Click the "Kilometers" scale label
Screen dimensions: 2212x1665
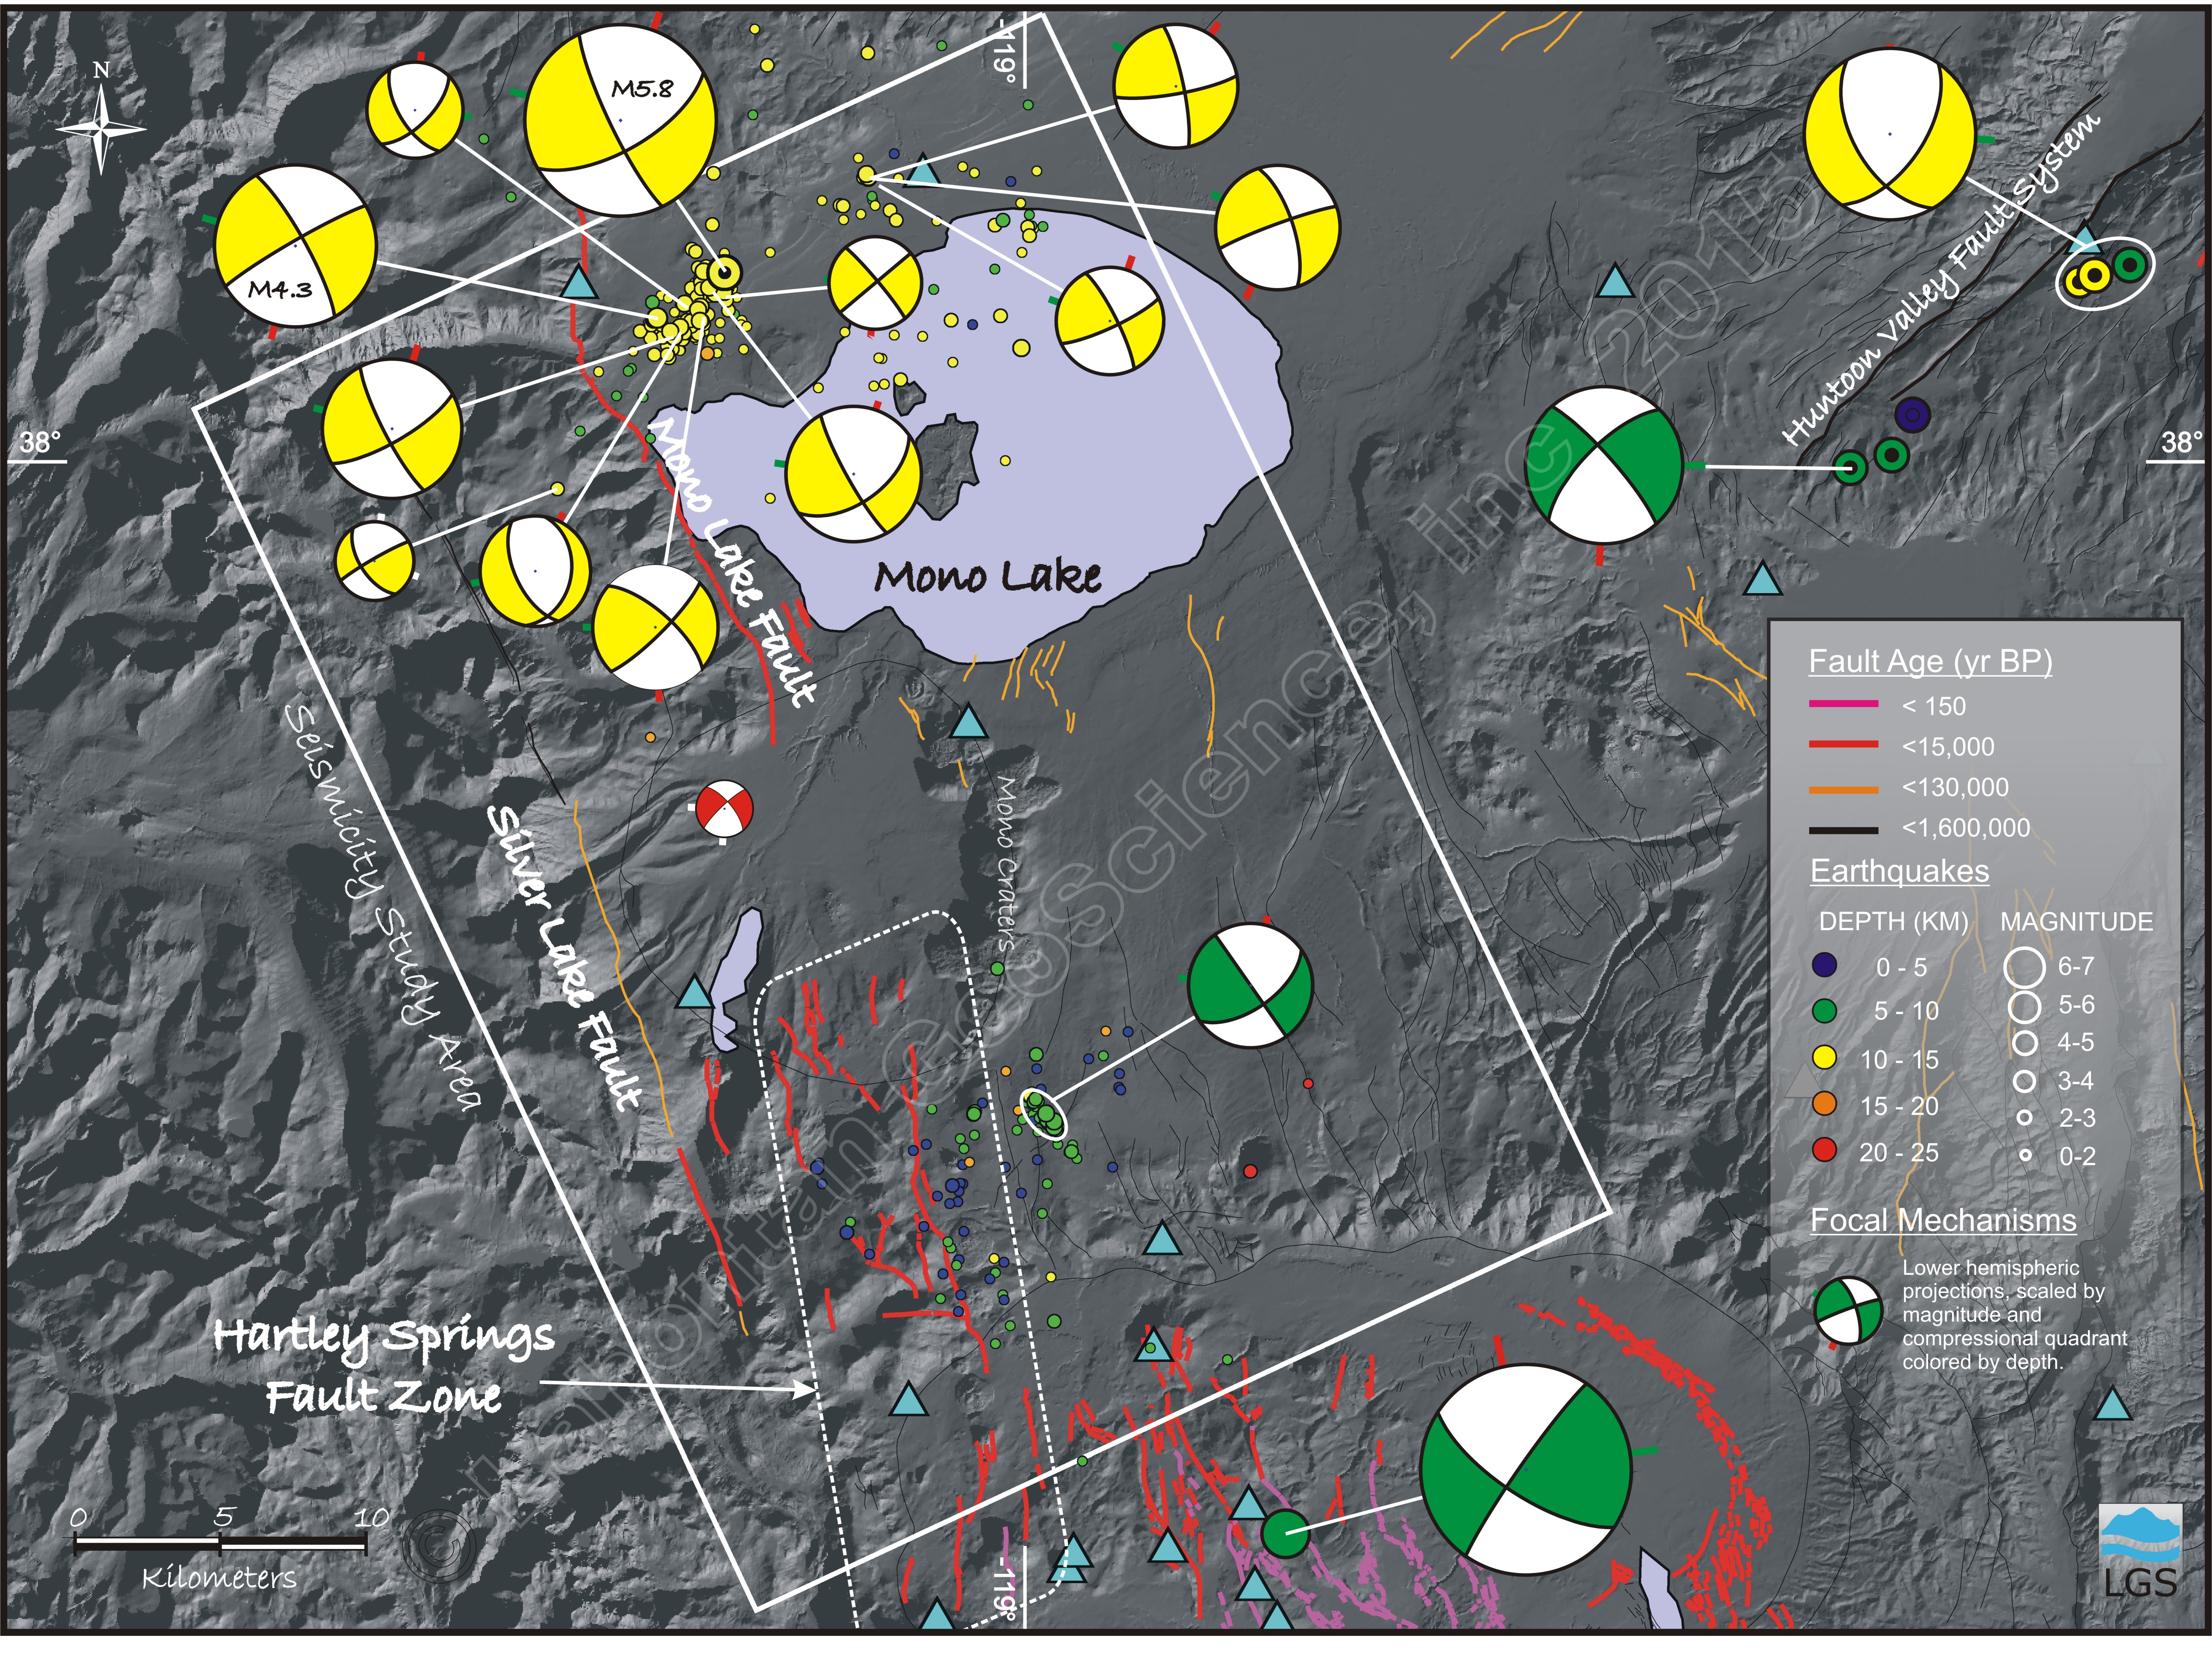click(219, 1578)
